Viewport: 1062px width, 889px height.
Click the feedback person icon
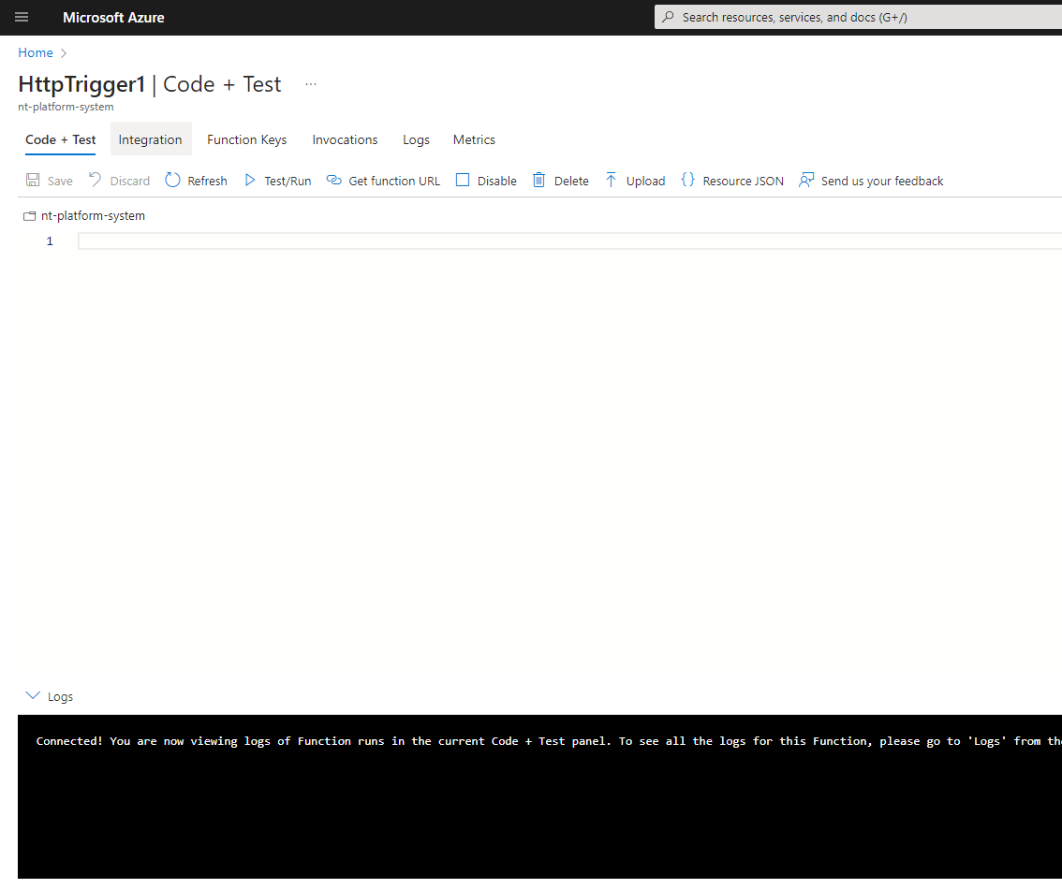(806, 180)
